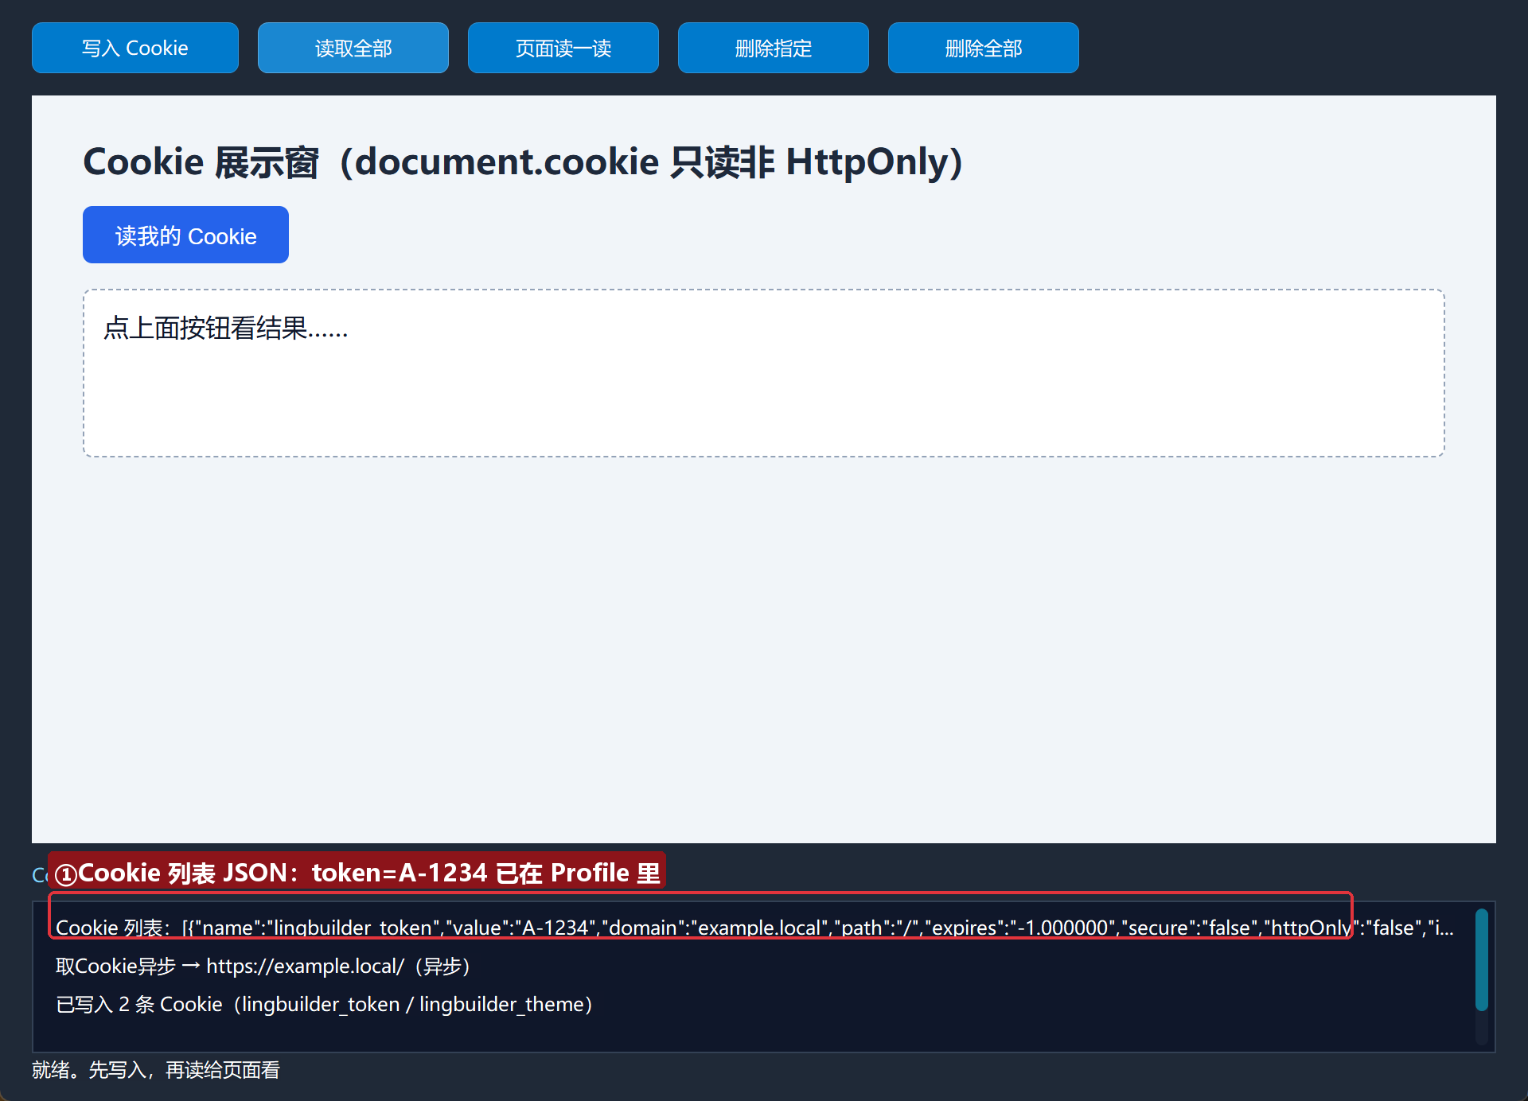
Task: Click the 写入 Cookie button
Action: click(x=135, y=48)
